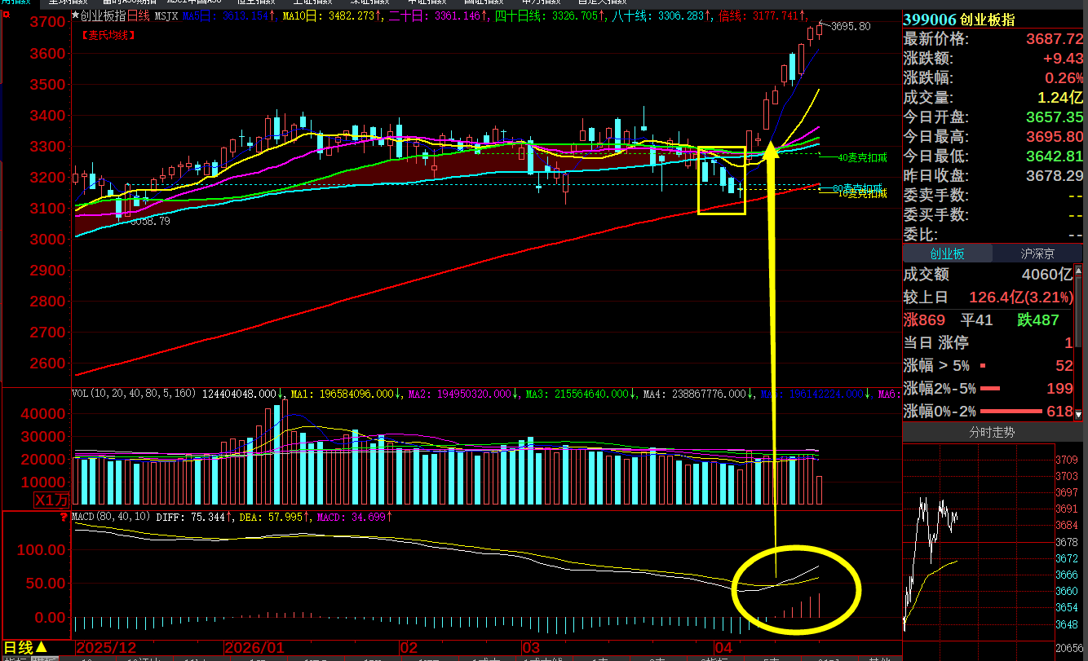Click the red scroll marker beside 成交额
Screen dimensions: 1088x661
tap(1079, 272)
